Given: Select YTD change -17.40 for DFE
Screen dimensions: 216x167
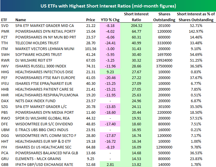Looking at the screenshot, I should 110,124.
